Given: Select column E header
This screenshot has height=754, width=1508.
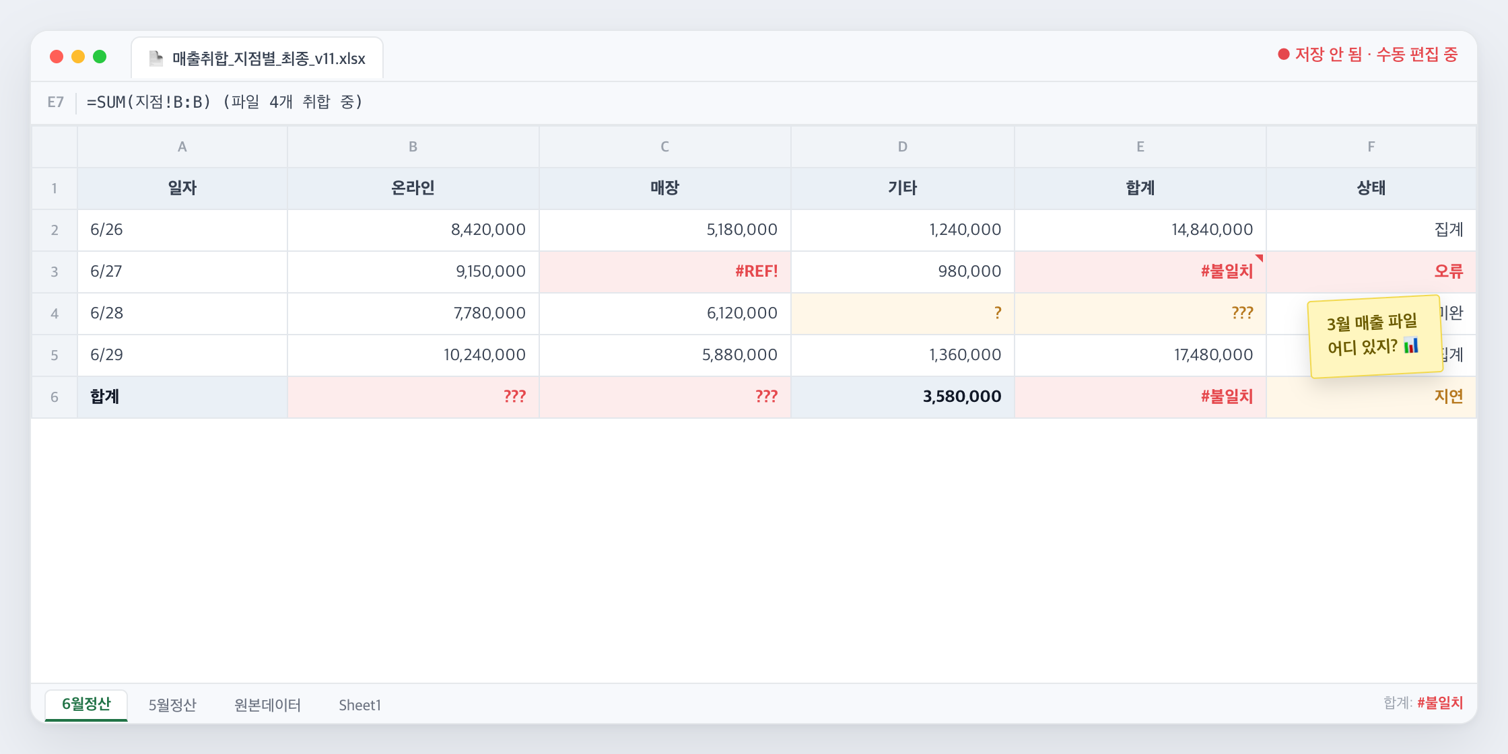Looking at the screenshot, I should (1140, 147).
